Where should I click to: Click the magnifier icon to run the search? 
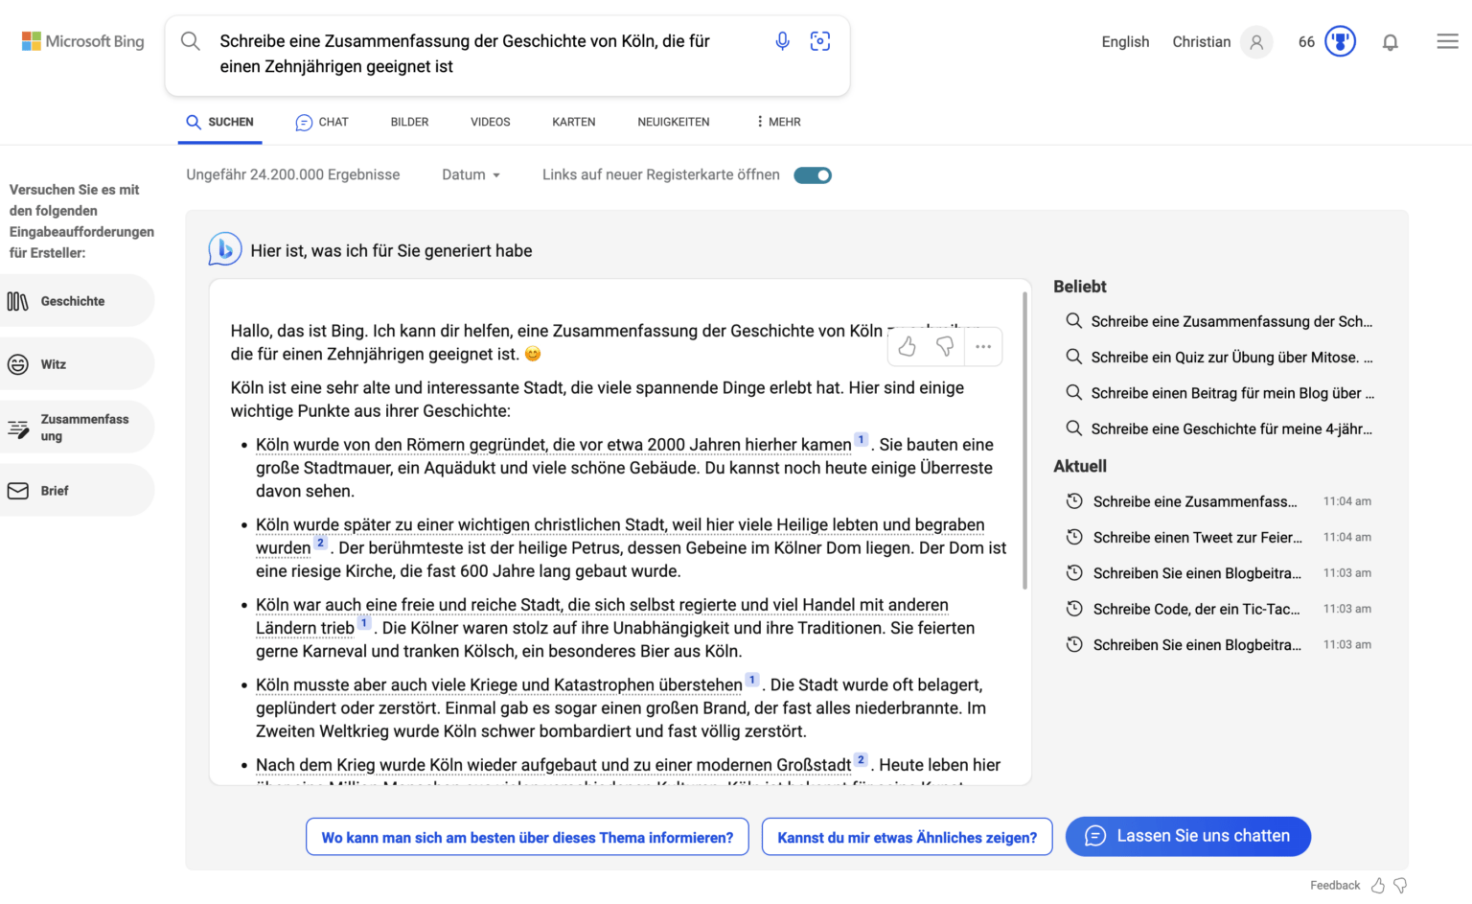[x=190, y=40]
